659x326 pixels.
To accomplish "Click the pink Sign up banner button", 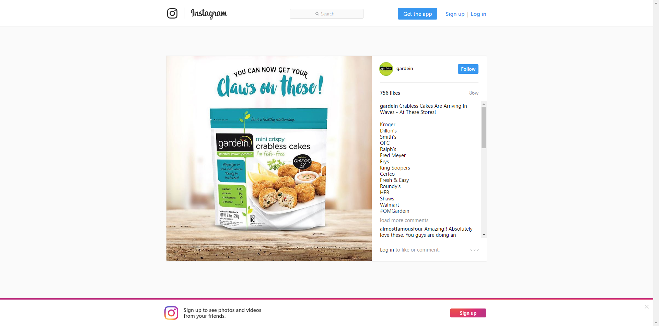I will pyautogui.click(x=468, y=313).
